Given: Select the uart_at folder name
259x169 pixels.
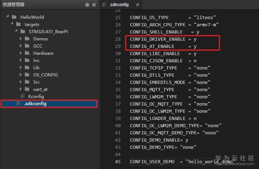Looking at the screenshot, I should (40, 89).
